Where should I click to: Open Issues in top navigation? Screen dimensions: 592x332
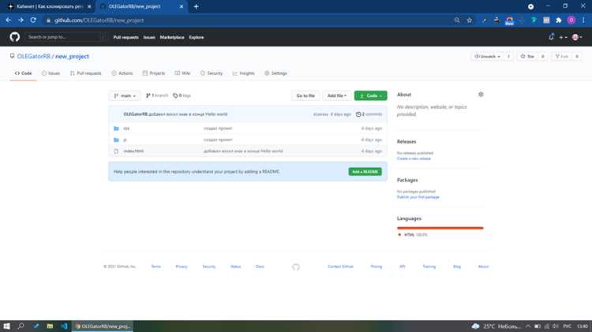point(149,37)
